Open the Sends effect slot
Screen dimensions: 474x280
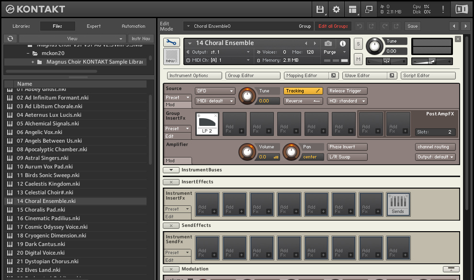click(398, 204)
